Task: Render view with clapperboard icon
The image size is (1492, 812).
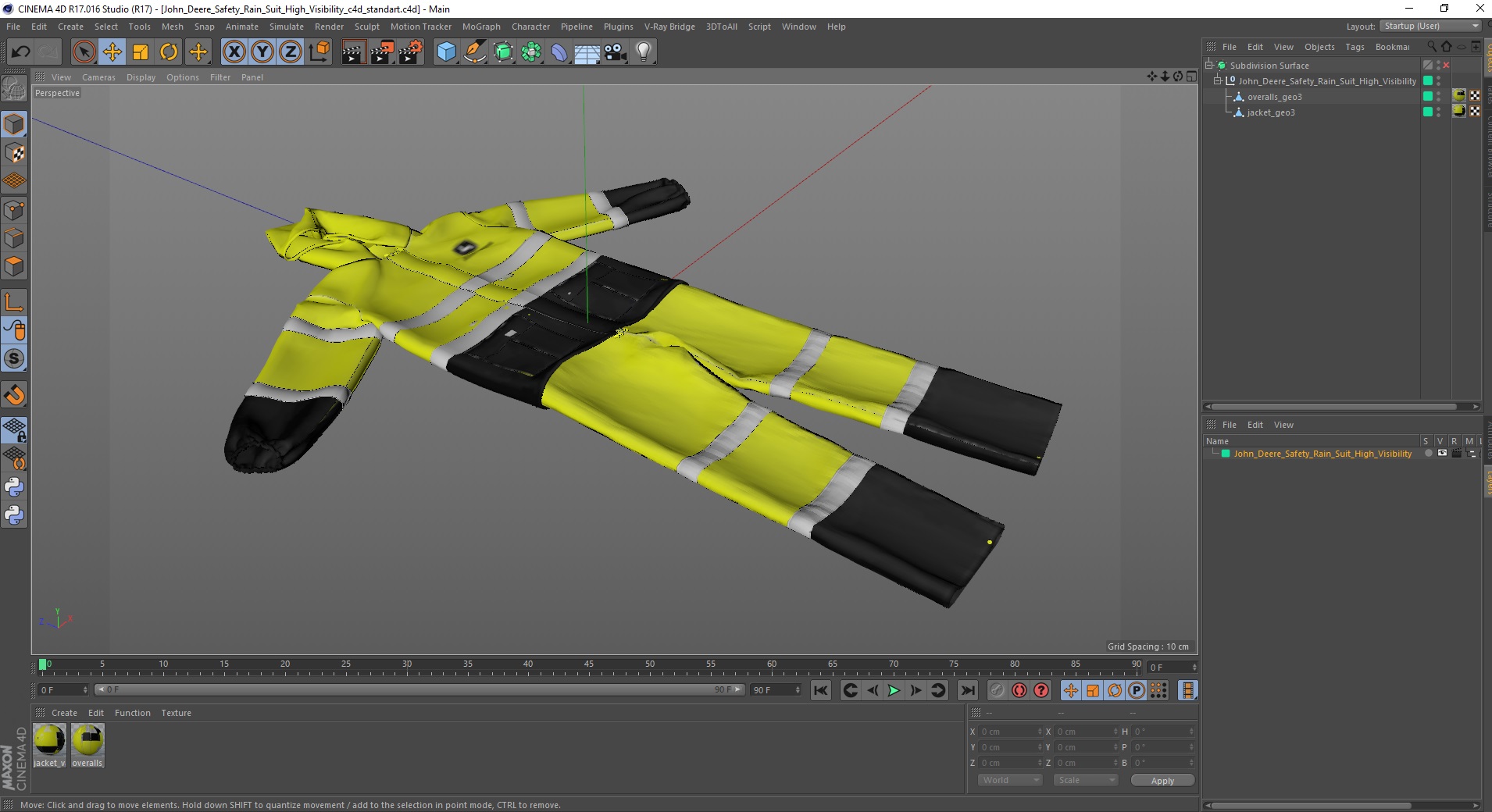Action: tap(353, 52)
